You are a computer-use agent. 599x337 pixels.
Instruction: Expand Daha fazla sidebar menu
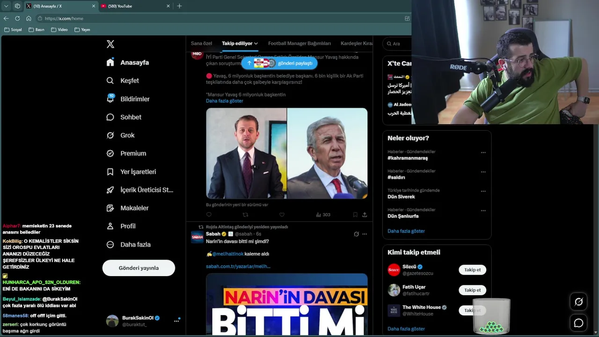pos(128,244)
